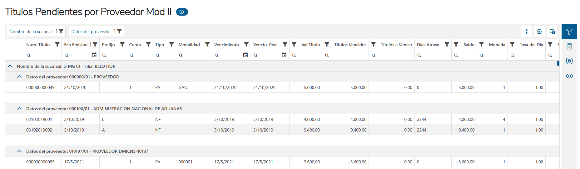Click the Nombre de la sucursal grouping chip
The width and height of the screenshot is (580, 169).
[31, 32]
